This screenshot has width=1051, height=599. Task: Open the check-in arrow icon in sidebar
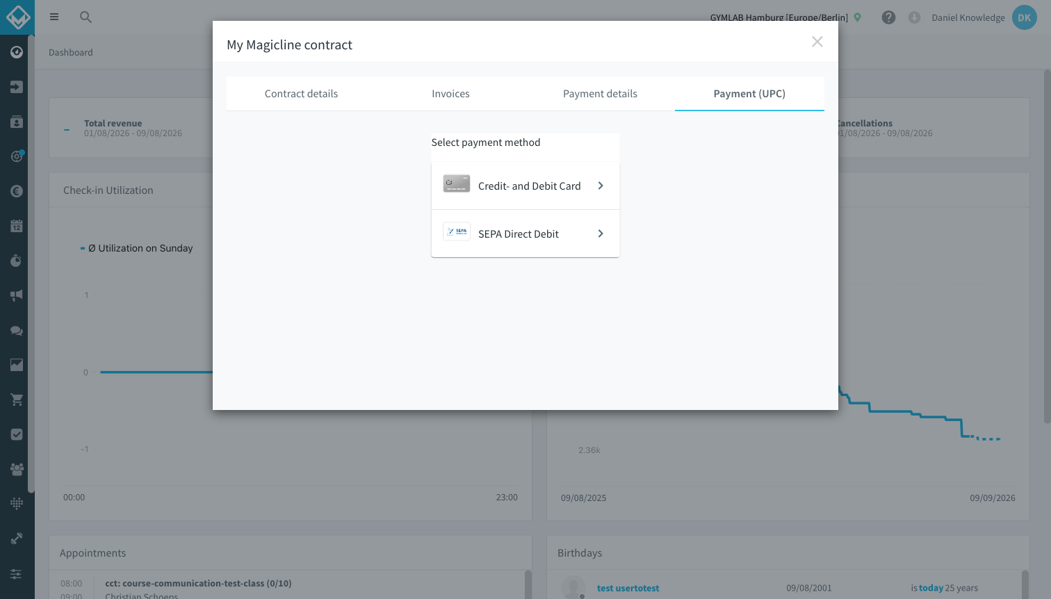(x=17, y=87)
